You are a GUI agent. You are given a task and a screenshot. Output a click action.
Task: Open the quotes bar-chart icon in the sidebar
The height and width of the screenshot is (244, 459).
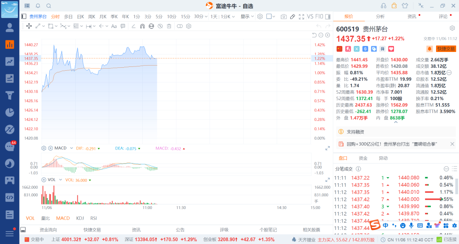coord(10,44)
